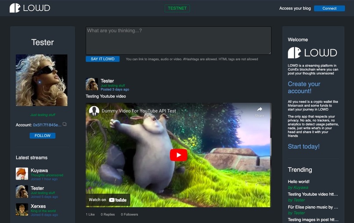Open account address 0x5f17f1845e link
This screenshot has width=354, height=223.
[47, 125]
